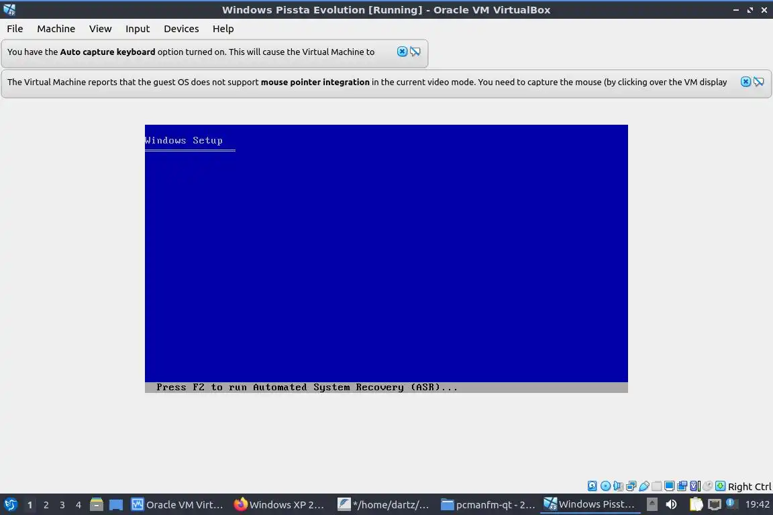Suppress future Auto capture keyboard messages
The image size is (773, 515).
tap(415, 51)
